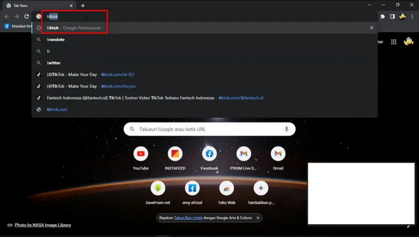Viewport: 419px width, 237px height.
Task: Open the Chrome three-dot menu
Action: (412, 16)
